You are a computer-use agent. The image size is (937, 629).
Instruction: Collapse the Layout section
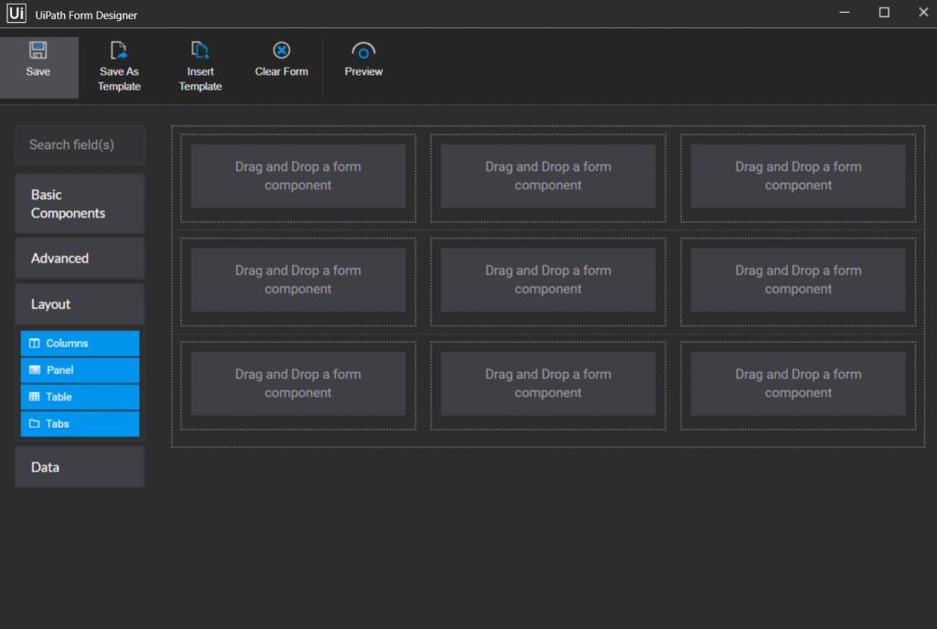click(80, 304)
